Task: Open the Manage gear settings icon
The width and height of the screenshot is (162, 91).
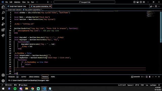Action: coord(3,81)
